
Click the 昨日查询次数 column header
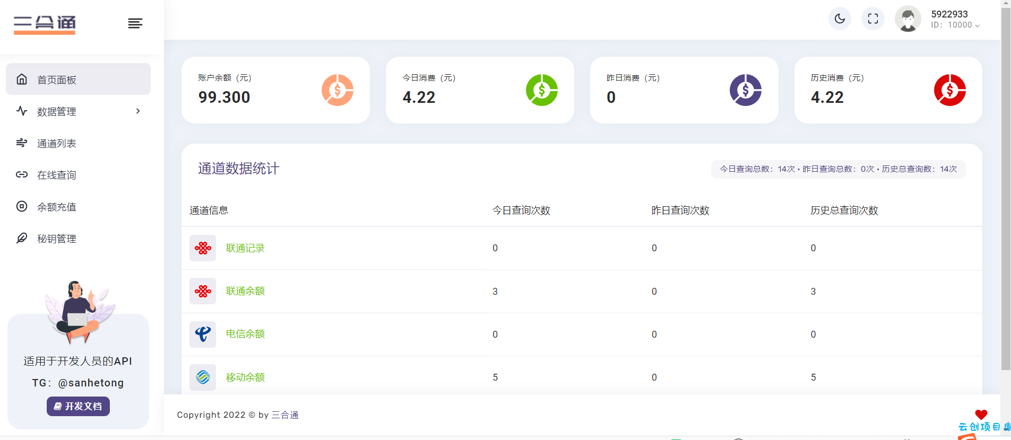coord(680,210)
